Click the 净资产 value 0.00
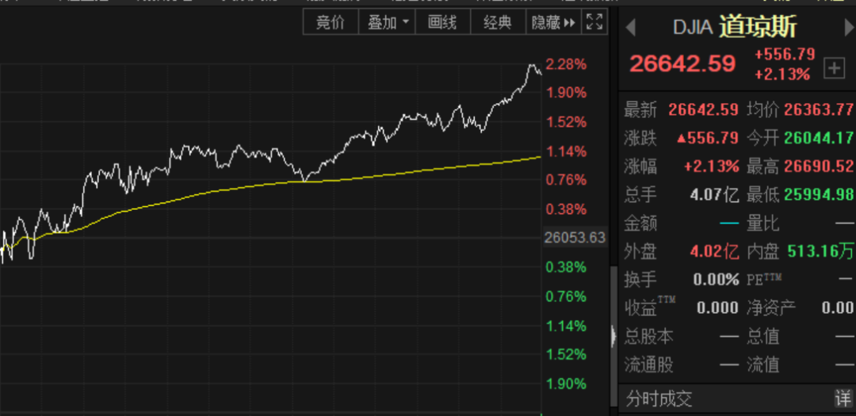 pos(838,308)
